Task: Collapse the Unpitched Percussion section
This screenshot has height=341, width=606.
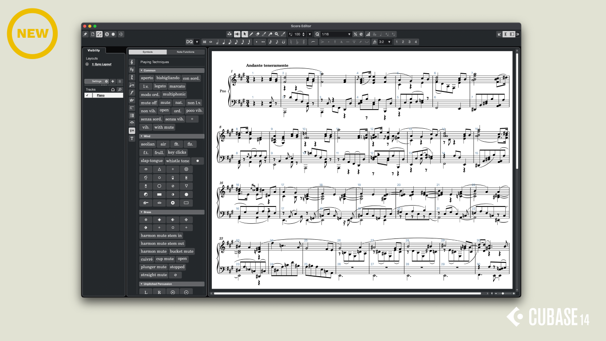Action: click(x=172, y=284)
